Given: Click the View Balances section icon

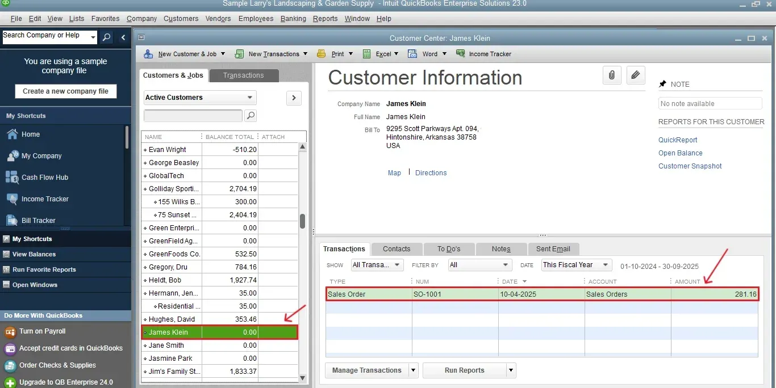Looking at the screenshot, I should [x=6, y=254].
